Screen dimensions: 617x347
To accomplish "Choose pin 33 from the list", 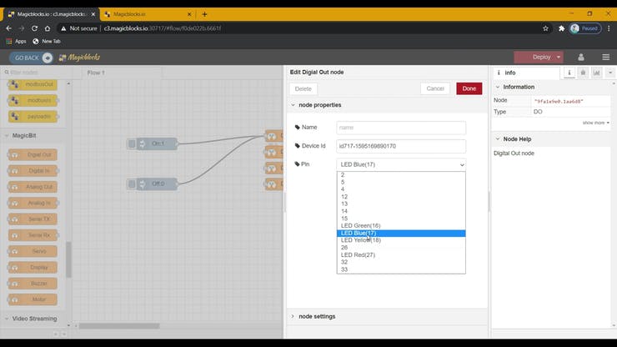I will tap(401, 269).
